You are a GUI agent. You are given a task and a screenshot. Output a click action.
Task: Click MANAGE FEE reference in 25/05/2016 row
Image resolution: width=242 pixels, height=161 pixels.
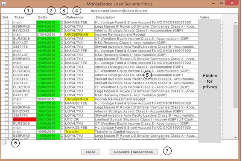[79, 63]
